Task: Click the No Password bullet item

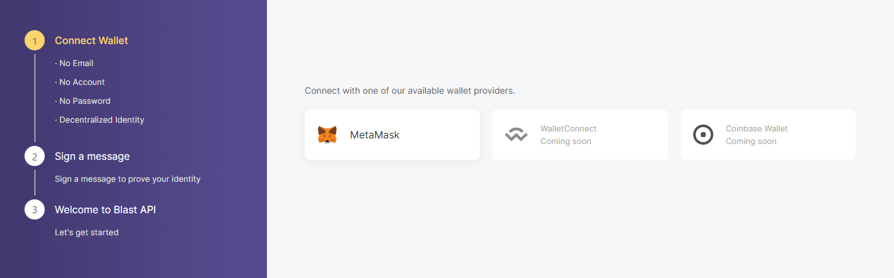Action: click(x=82, y=101)
